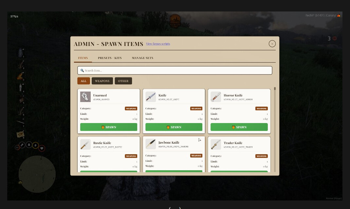Filter items by WEAPONS category

click(x=102, y=81)
